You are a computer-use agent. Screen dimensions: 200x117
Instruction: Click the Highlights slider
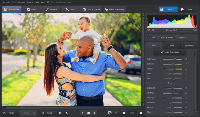pos(173,98)
